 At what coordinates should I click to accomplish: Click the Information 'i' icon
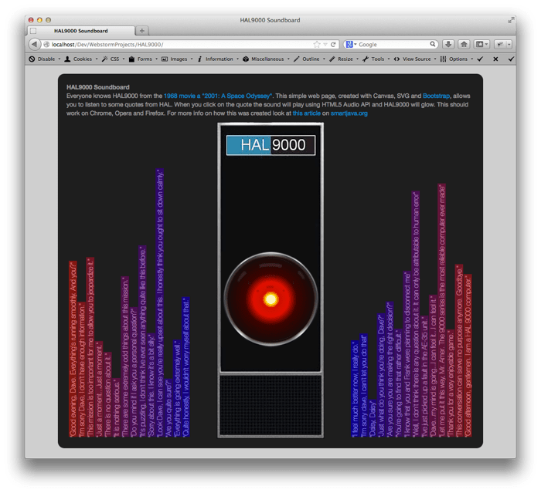199,59
